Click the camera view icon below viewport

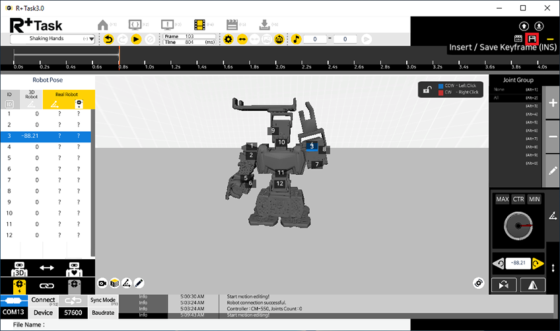(x=103, y=283)
